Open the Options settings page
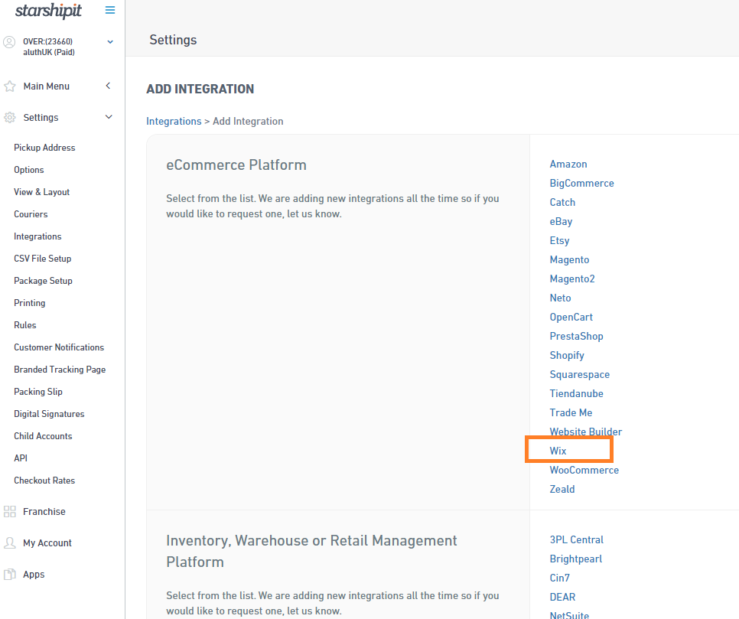Screen dimensions: 739x619 [x=29, y=170]
